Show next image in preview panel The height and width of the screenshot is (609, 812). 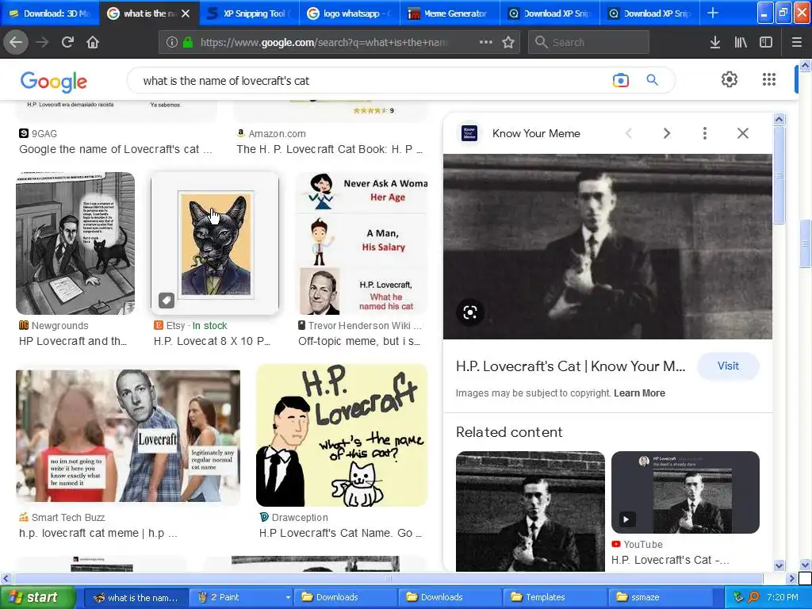pos(666,133)
